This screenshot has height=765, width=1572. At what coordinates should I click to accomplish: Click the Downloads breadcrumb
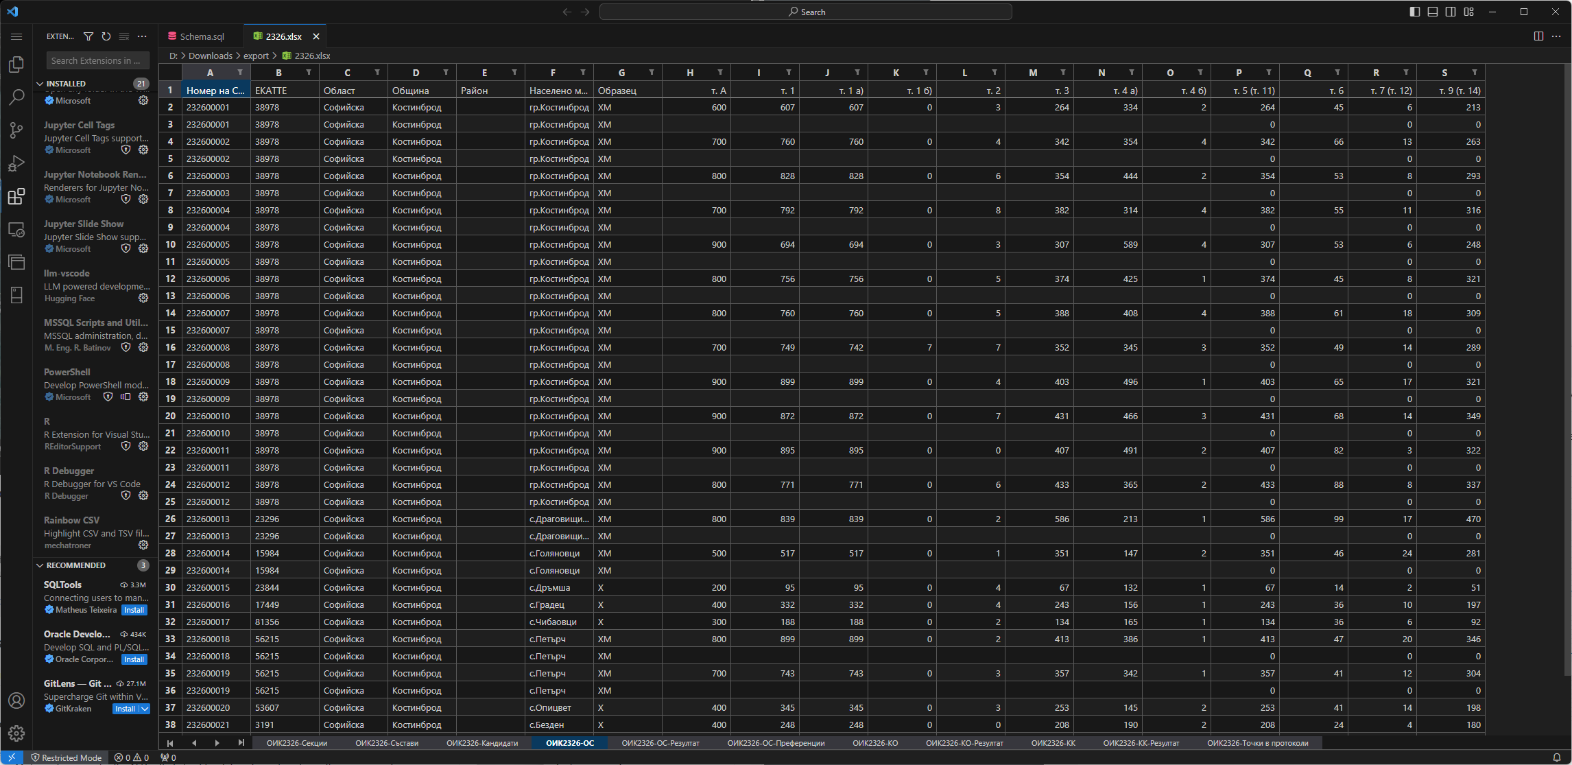pos(211,56)
